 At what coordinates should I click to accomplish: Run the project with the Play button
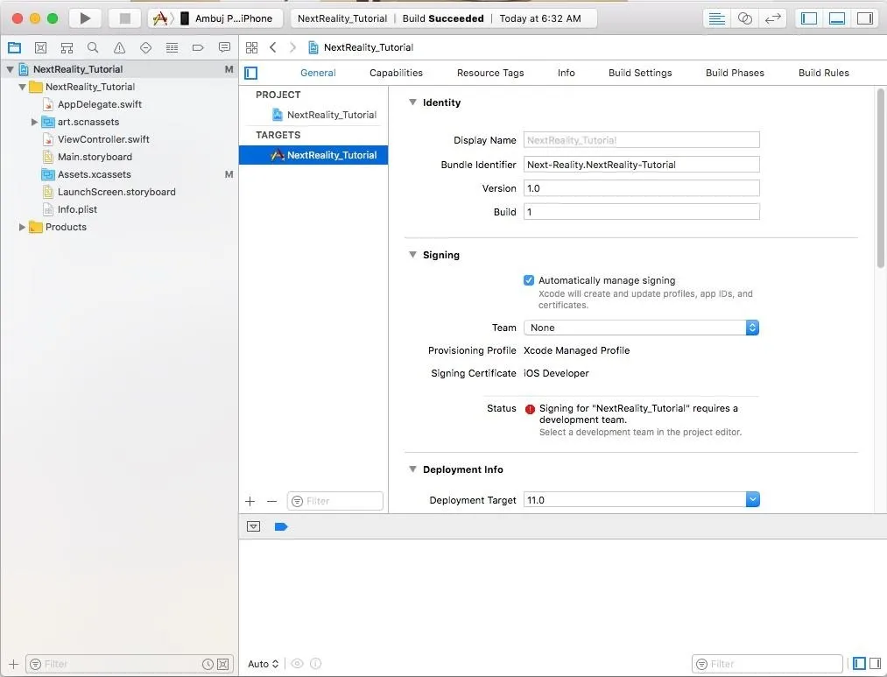(85, 18)
